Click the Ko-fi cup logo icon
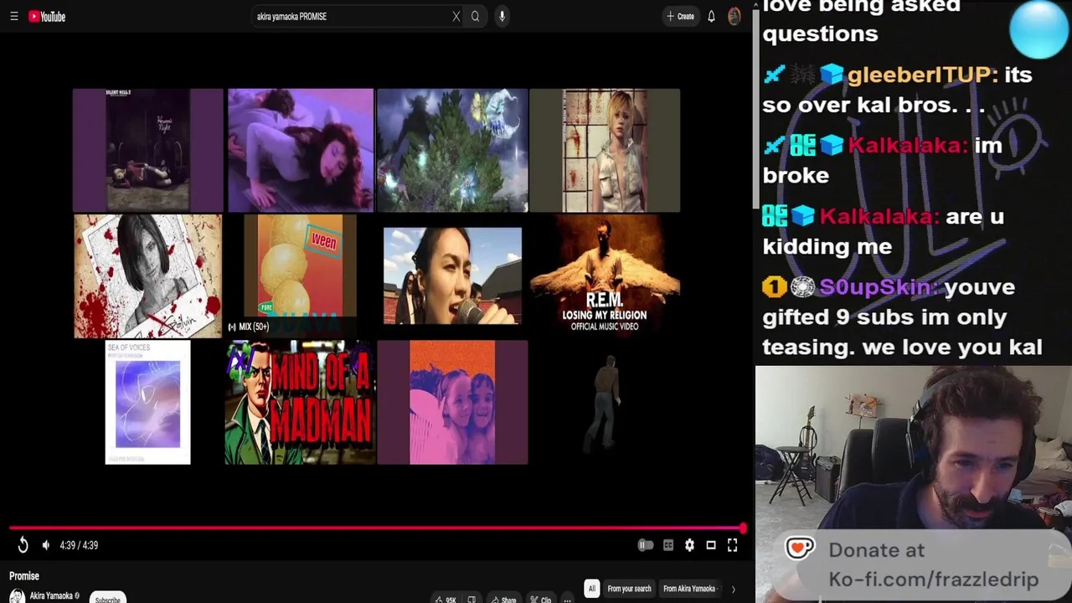The height and width of the screenshot is (603, 1072). click(x=799, y=549)
